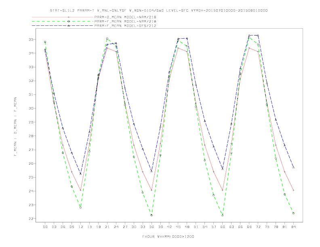Click x-axis forecast hour label 45
Viewport: 320px width, 247px height.
click(x=178, y=227)
